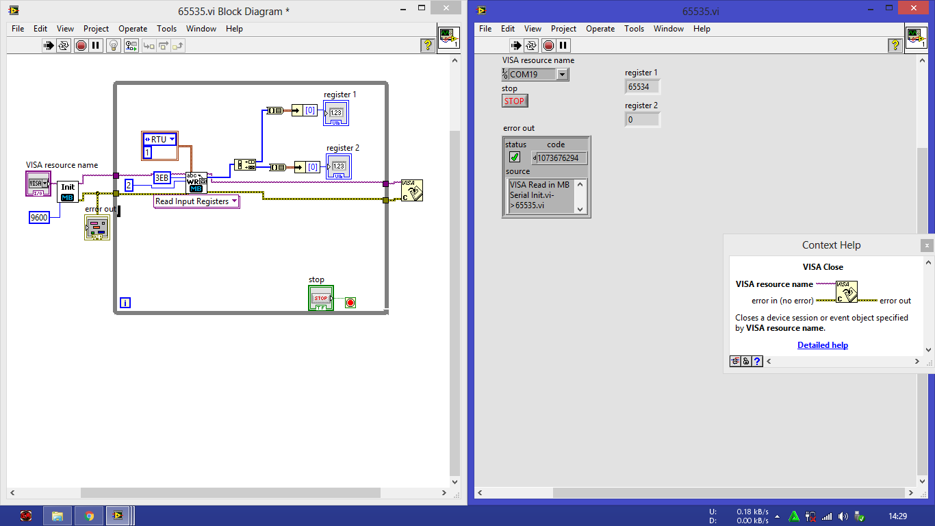Click the 3EB hex address constant
Screen dimensions: 935x526
point(162,177)
